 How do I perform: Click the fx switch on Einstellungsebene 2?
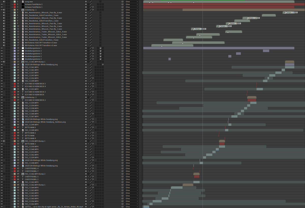pyautogui.click(x=93, y=51)
